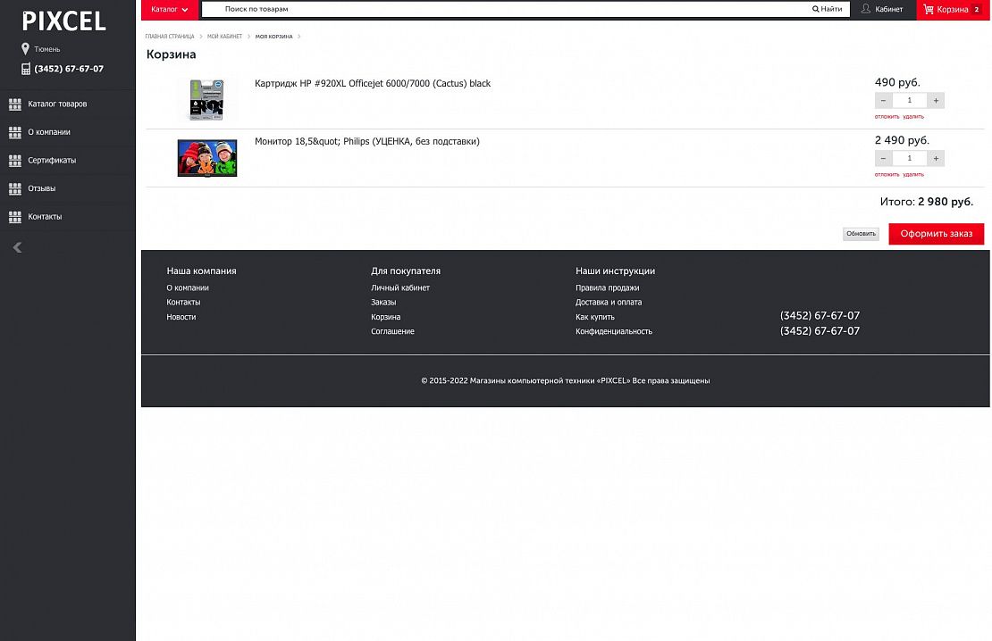The image size is (992, 641).
Task: Open Контакты in sidebar menu
Action: (x=45, y=217)
